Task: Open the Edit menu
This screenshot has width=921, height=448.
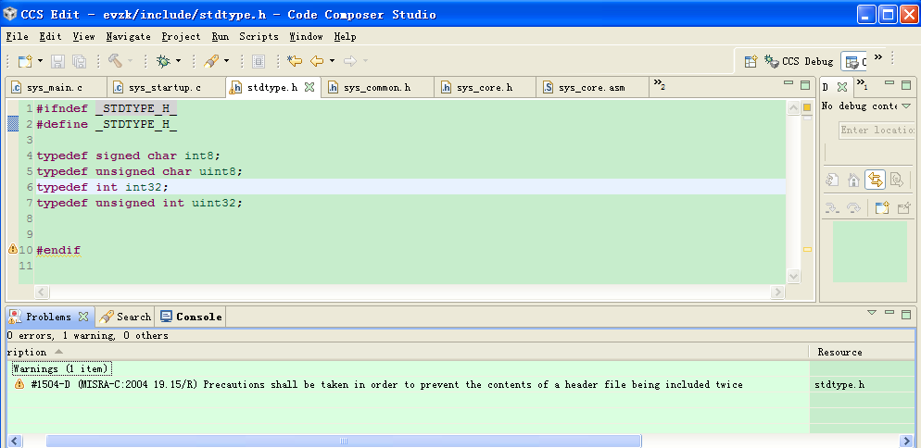Action: [x=51, y=36]
